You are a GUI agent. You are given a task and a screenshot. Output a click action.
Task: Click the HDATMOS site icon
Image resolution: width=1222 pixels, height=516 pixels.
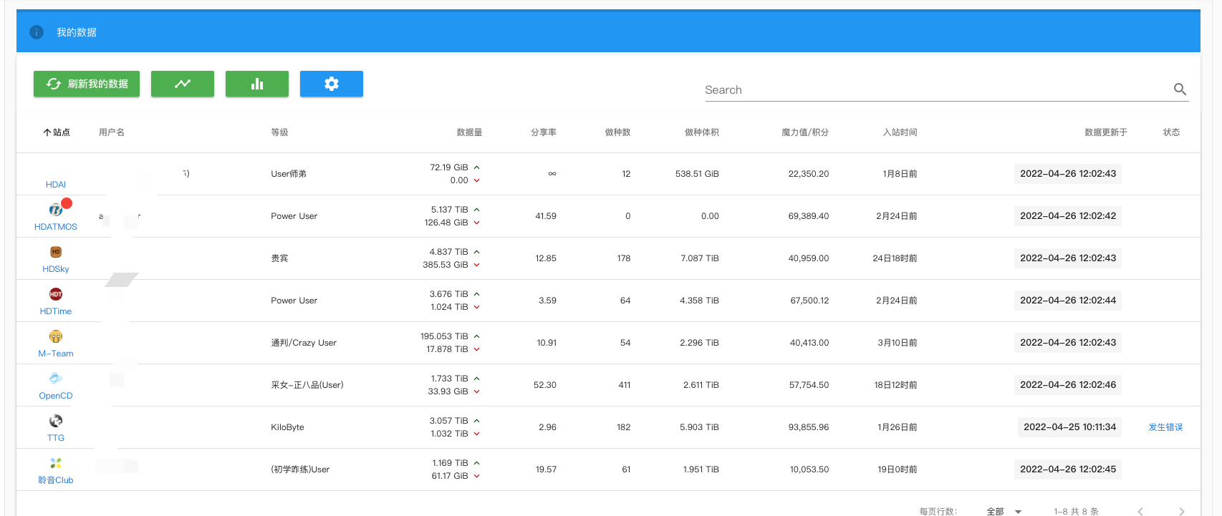click(56, 210)
